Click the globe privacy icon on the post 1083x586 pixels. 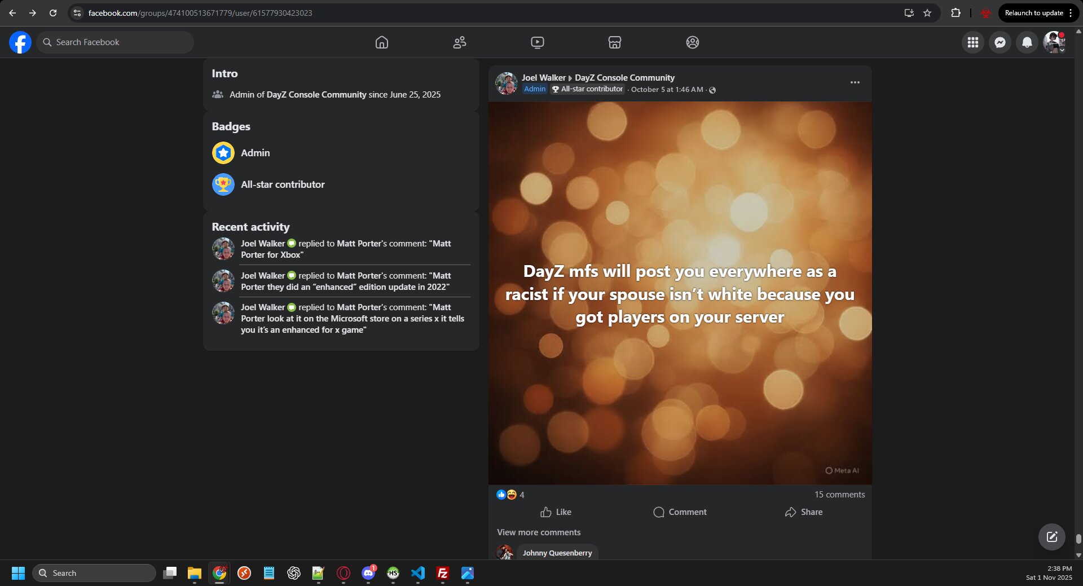coord(712,90)
